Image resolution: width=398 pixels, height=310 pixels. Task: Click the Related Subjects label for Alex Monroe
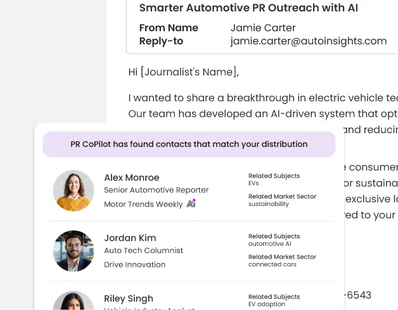pyautogui.click(x=274, y=176)
